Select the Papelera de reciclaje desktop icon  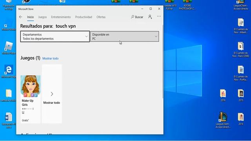(9, 5)
